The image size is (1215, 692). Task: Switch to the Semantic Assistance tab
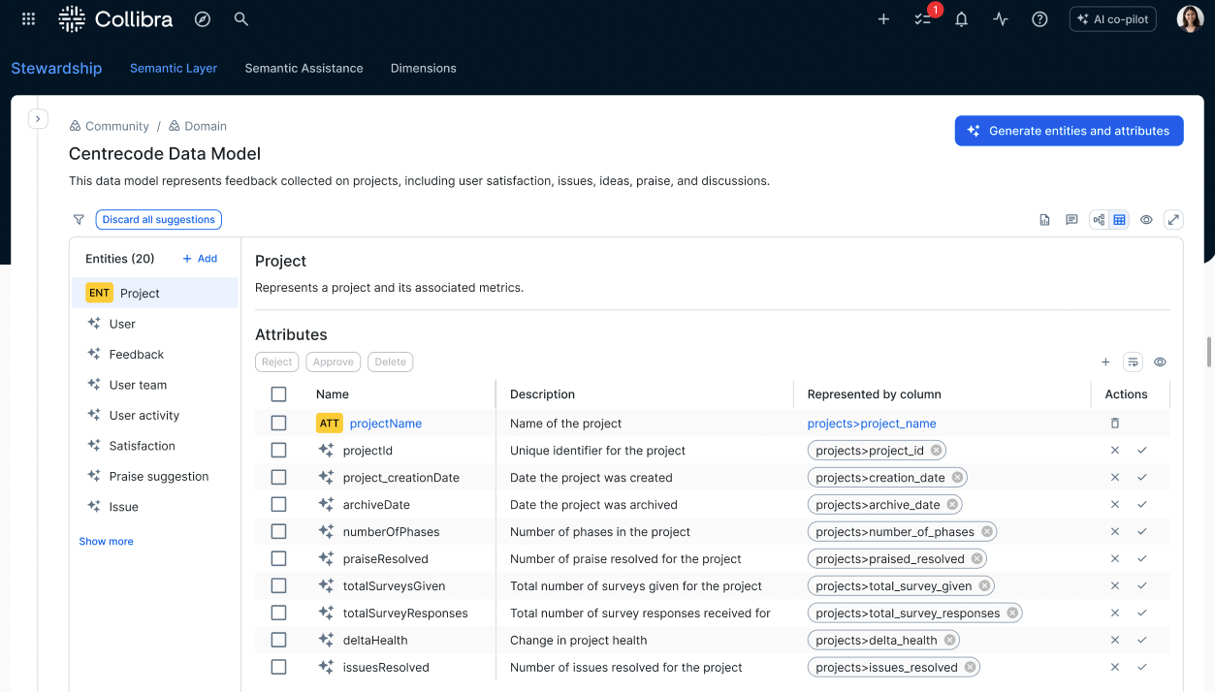coord(304,68)
